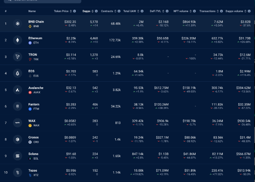Open the Tezos name link
Image resolution: width=255 pixels, height=182 pixels.
coord(33,170)
